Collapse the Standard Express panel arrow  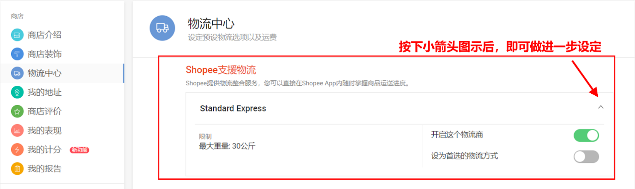tap(601, 107)
